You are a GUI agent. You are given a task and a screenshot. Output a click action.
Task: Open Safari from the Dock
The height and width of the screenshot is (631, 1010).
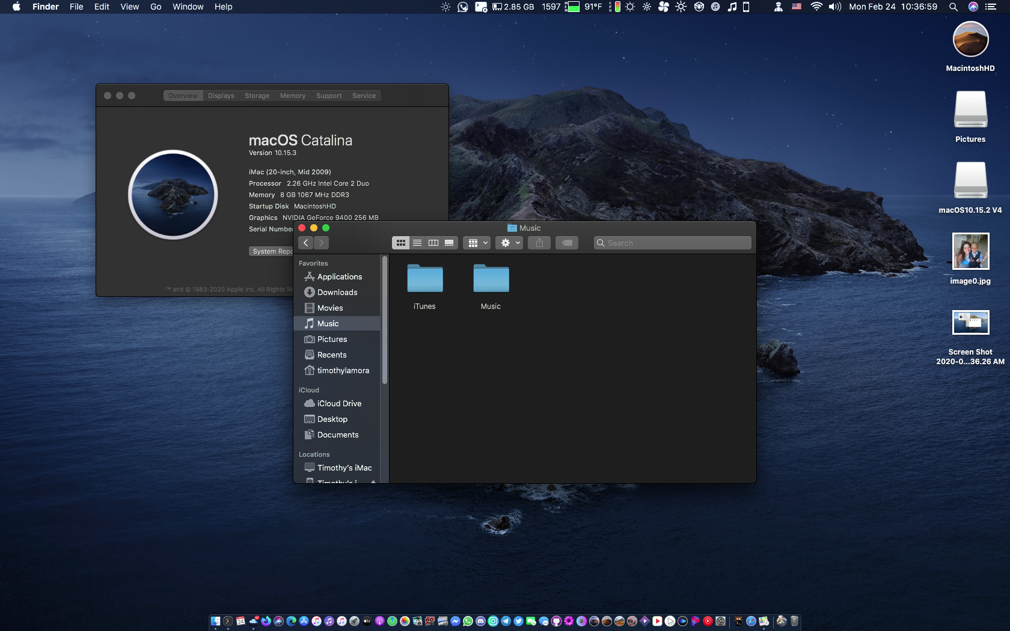pyautogui.click(x=751, y=621)
